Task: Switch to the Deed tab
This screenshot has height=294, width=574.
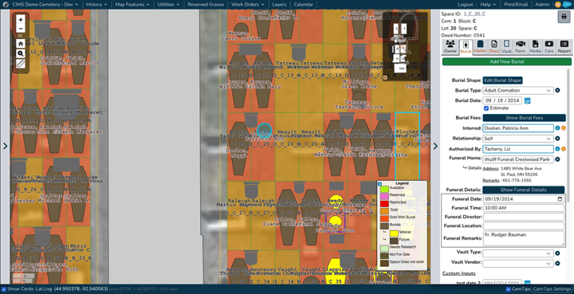Action: [493, 47]
